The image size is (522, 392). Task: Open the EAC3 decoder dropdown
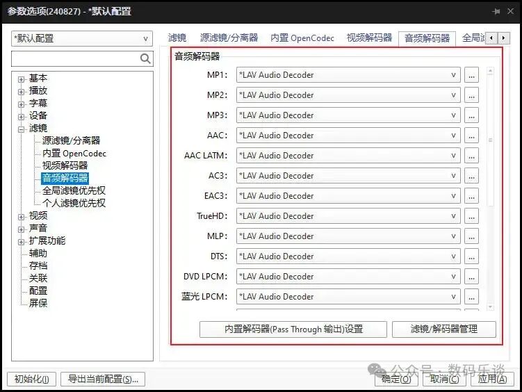[x=348, y=196]
